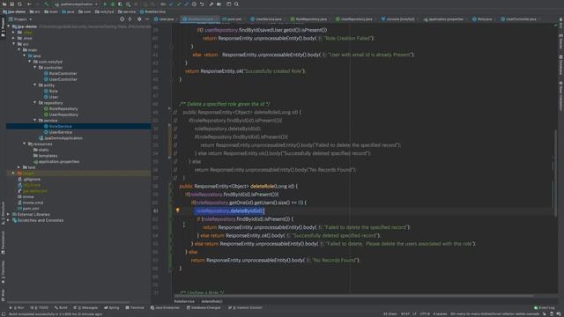Viewport: 564px width, 317px height.
Task: Click the Scroll from Source target icon
Action: tap(122, 19)
